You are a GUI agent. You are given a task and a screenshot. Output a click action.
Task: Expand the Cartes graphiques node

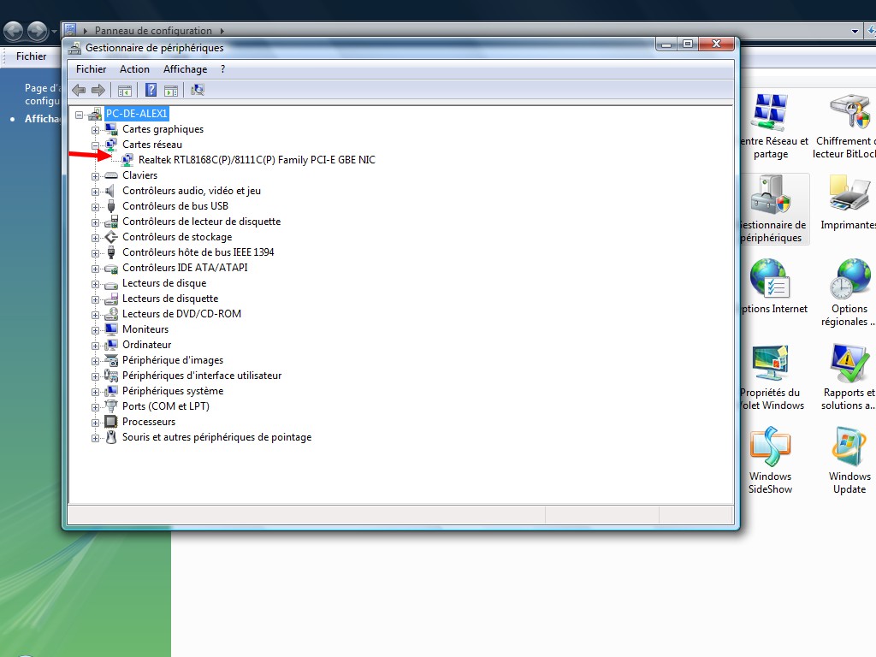tap(96, 129)
